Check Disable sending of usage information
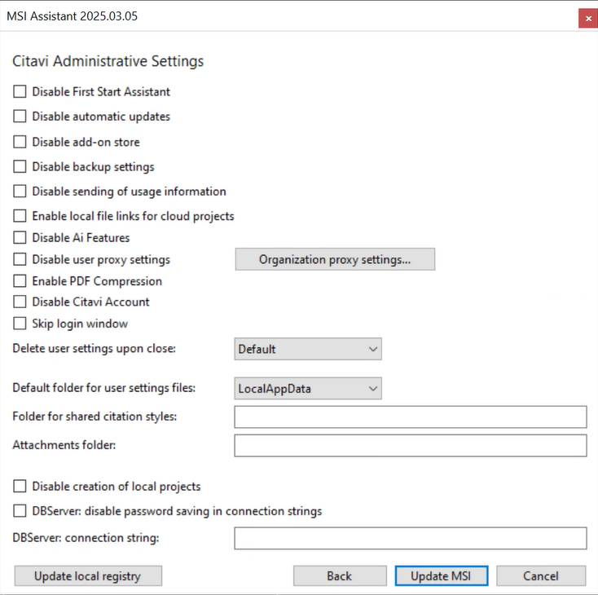Image resolution: width=598 pixels, height=595 pixels. click(x=20, y=191)
